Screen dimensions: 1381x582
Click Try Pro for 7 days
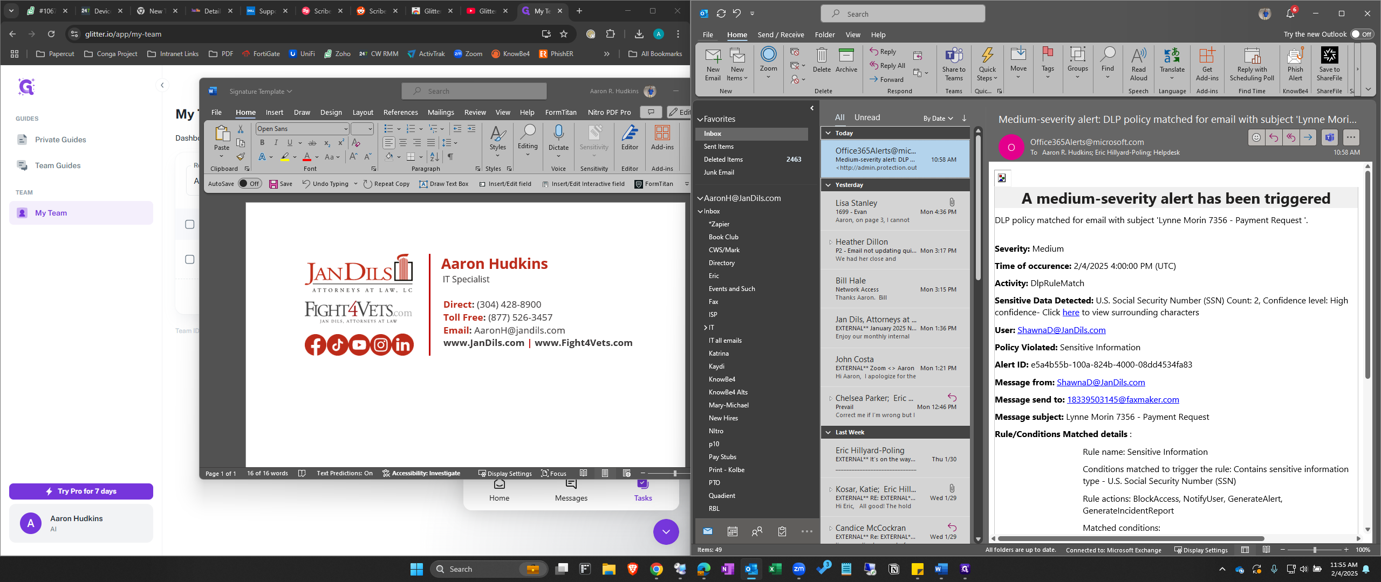81,491
